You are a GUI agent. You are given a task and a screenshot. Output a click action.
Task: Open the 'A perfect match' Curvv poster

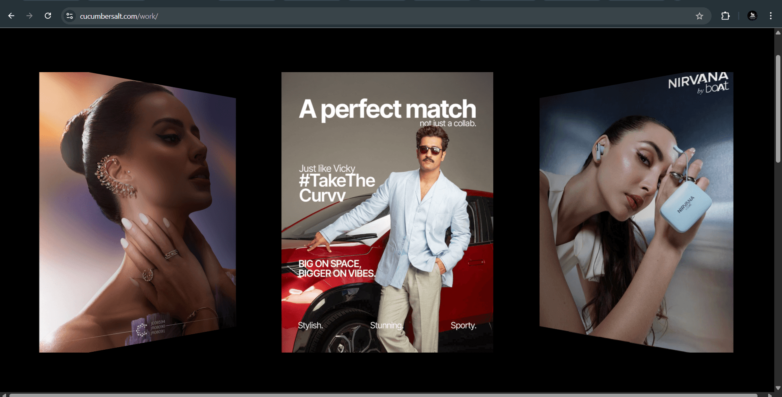pyautogui.click(x=387, y=212)
